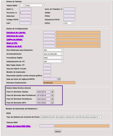113x136 pixels.
Task: Click the Taxa de Admin. Fundo field
Action: pyautogui.click(x=47, y=69)
